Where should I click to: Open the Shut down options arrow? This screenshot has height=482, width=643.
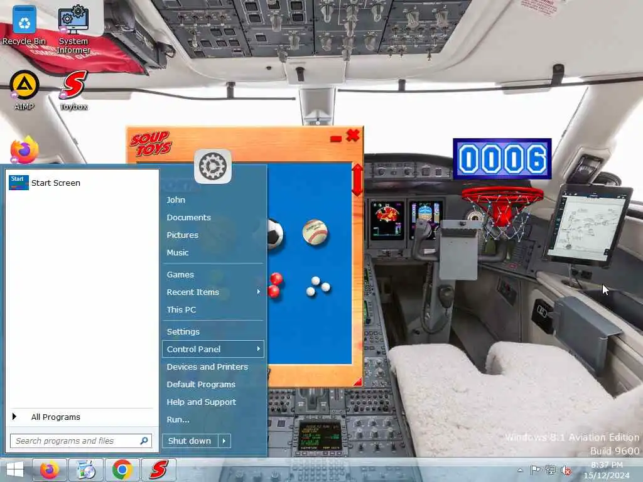[x=224, y=441]
